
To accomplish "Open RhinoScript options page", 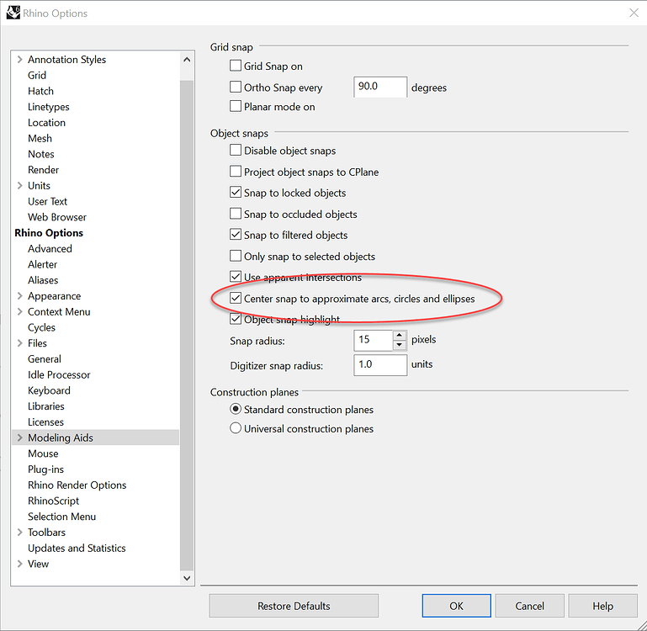I will tap(53, 501).
